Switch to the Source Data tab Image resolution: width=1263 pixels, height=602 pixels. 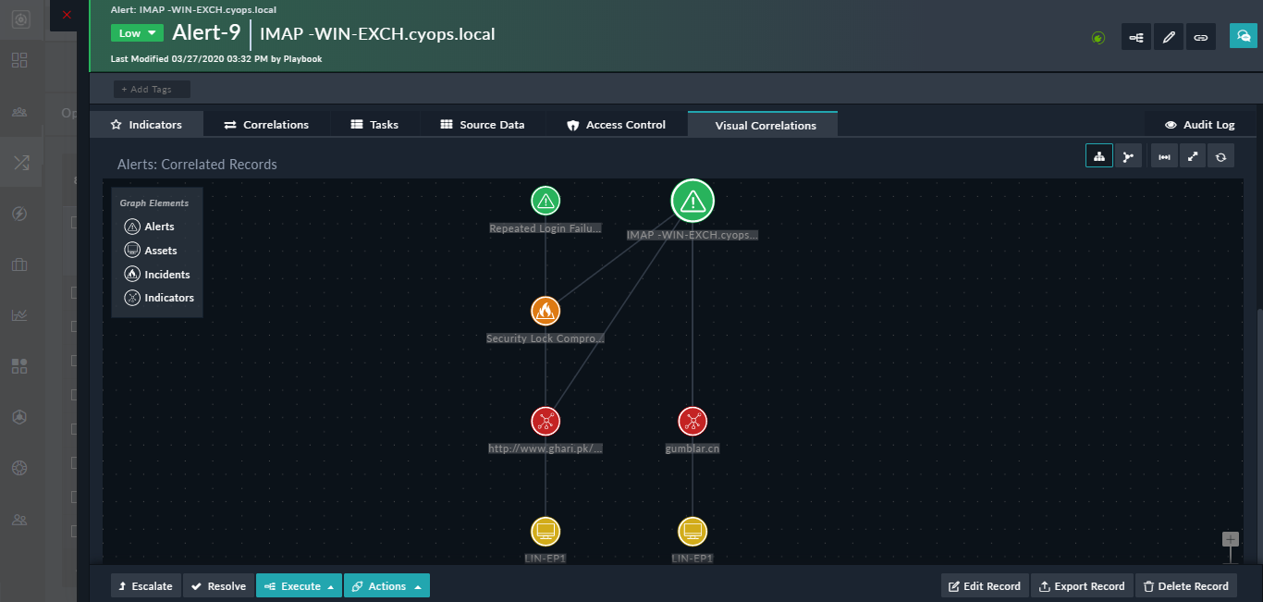484,123
